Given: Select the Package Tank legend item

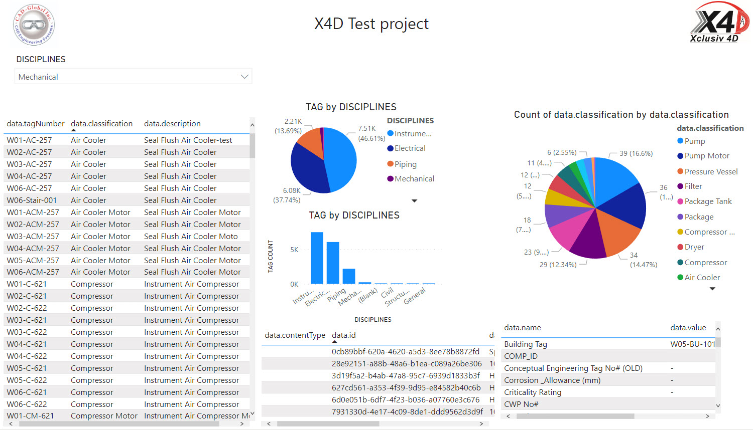Looking at the screenshot, I should 704,201.
